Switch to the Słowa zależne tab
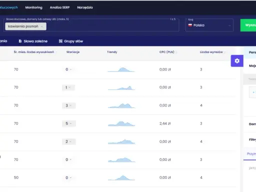This screenshot has height=192, width=256. coord(33,41)
